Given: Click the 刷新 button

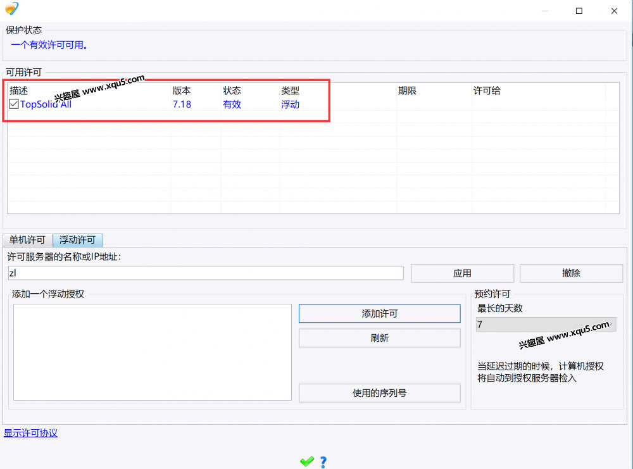Looking at the screenshot, I should 379,338.
